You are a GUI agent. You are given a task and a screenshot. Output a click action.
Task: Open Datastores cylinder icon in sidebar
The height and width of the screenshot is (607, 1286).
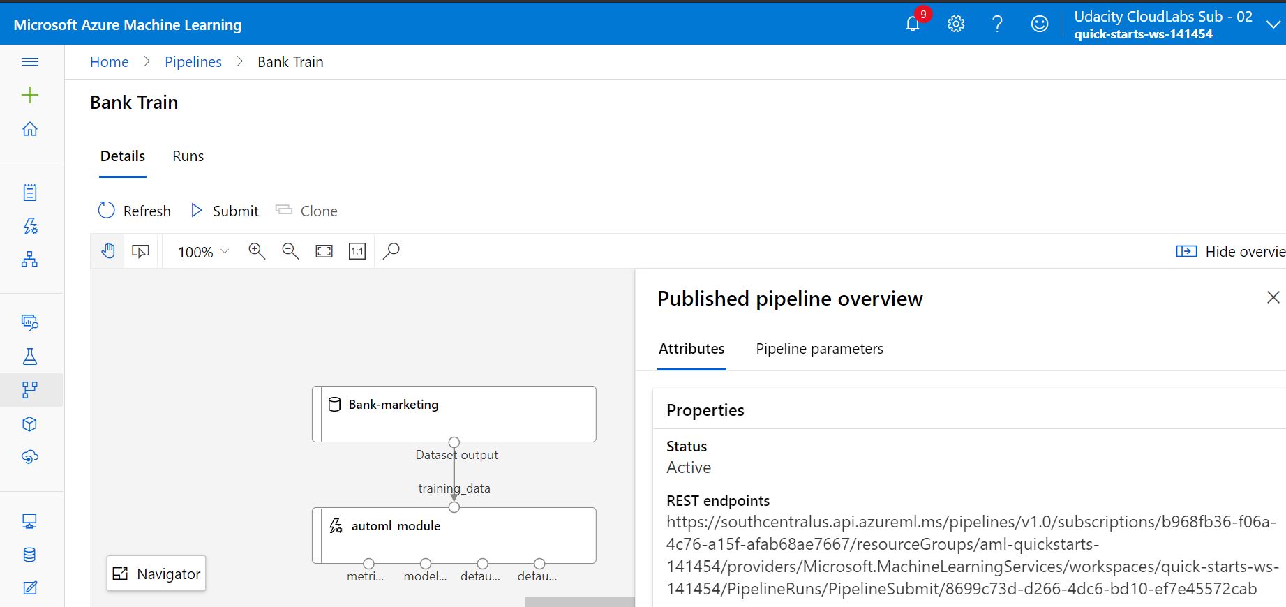(x=30, y=555)
